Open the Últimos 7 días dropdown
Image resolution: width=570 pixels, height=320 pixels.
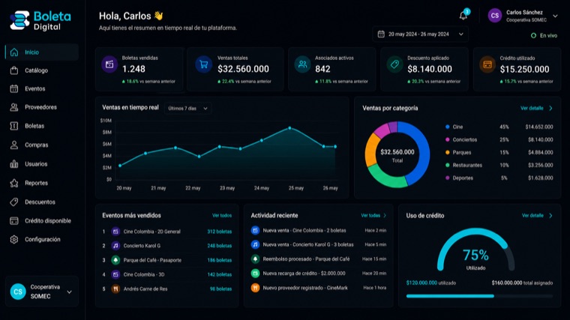coord(188,108)
